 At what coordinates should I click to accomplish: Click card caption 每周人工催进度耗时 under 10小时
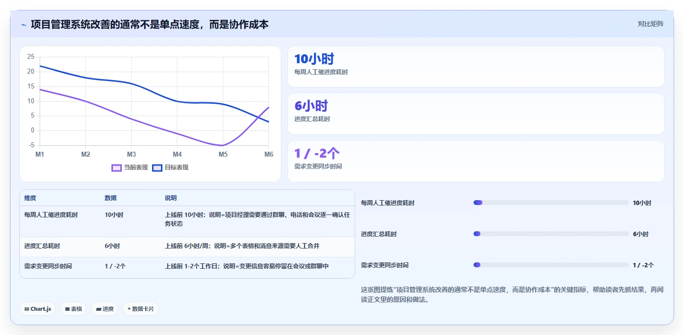click(321, 72)
